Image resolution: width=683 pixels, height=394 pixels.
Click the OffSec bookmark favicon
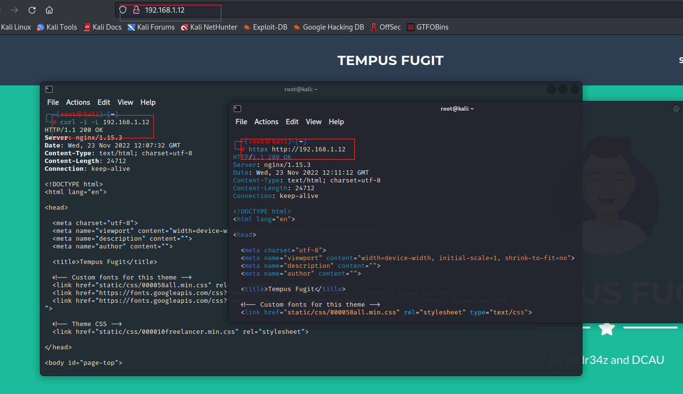point(374,27)
